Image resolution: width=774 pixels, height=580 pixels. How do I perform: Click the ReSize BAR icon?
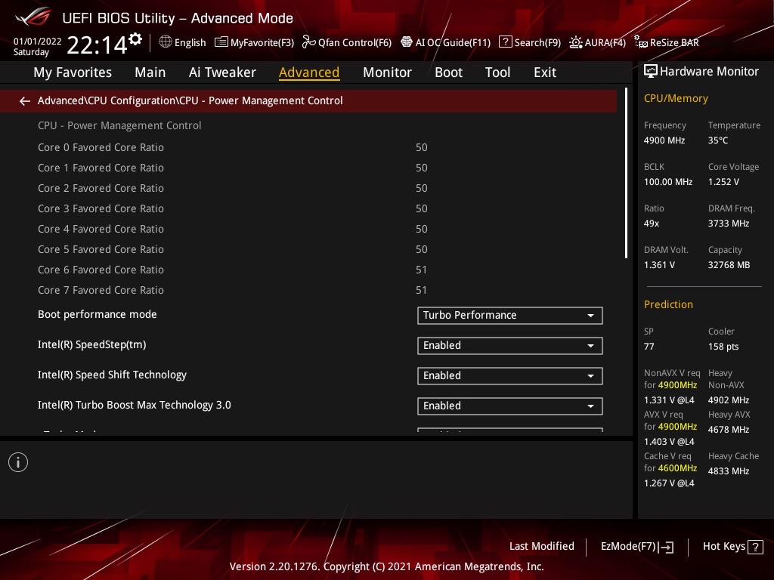coord(641,42)
